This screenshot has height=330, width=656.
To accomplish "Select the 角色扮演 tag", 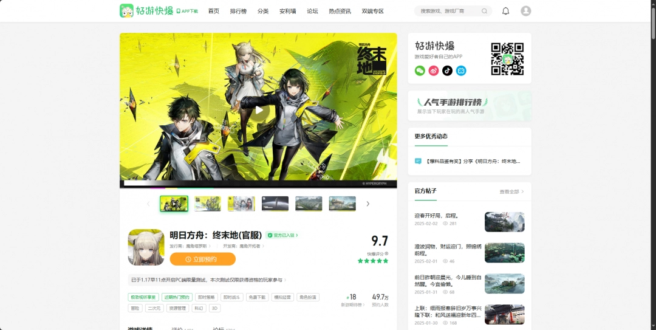I will coord(309,297).
